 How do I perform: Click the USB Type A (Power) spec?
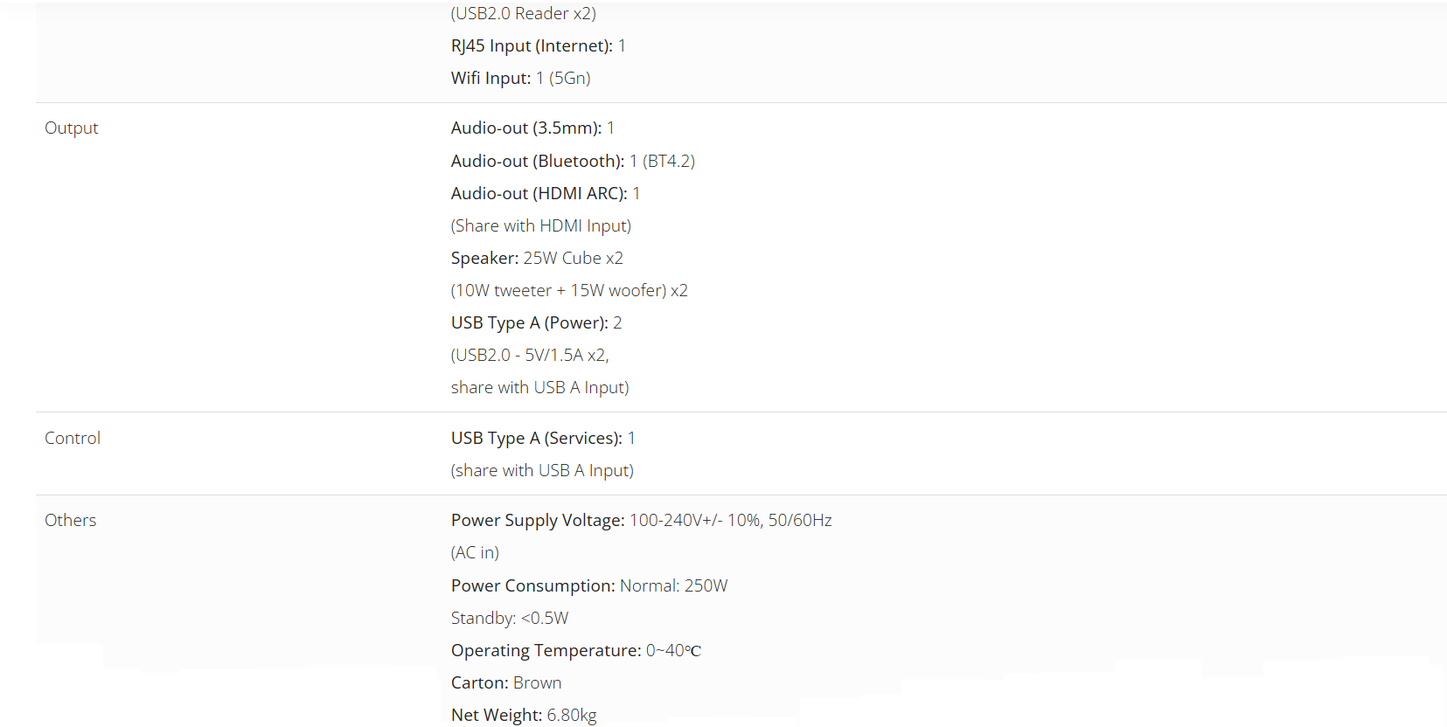[x=536, y=323]
